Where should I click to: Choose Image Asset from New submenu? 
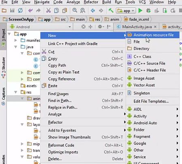(153, 78)
